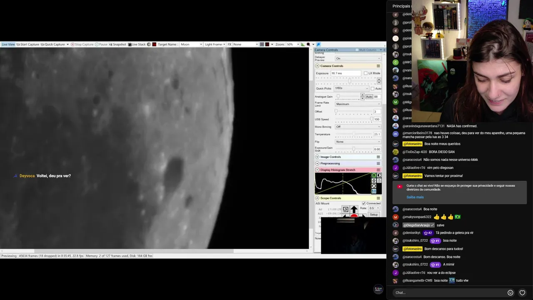Click the mount up arrow button

354,209
